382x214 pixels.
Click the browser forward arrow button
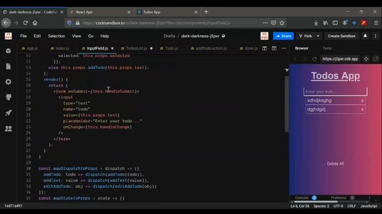pyautogui.click(x=16, y=23)
